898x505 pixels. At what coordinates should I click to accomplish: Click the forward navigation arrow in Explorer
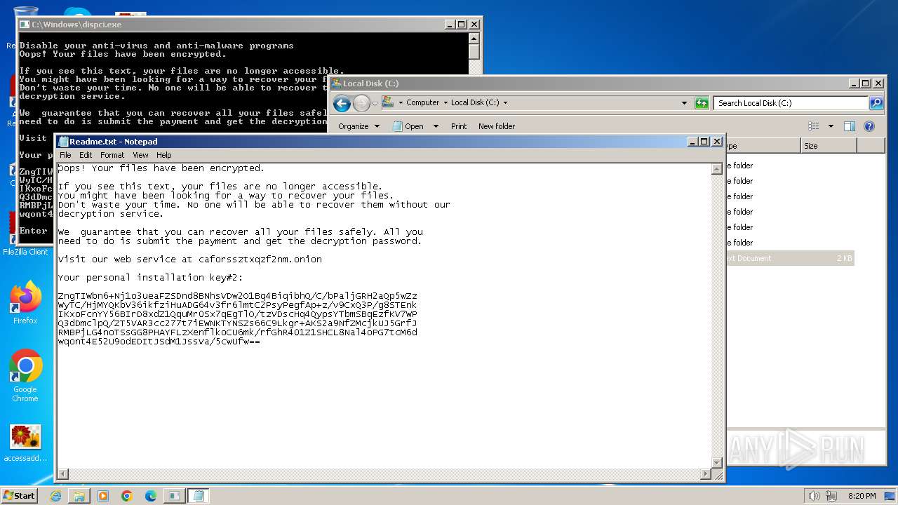(361, 104)
